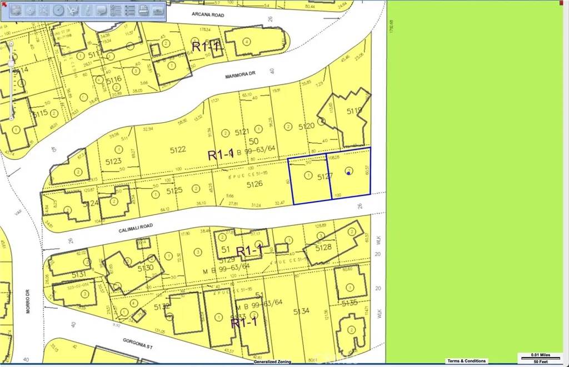Show the bulleted legend list
Screen dimensions: 569x367
pos(129,11)
